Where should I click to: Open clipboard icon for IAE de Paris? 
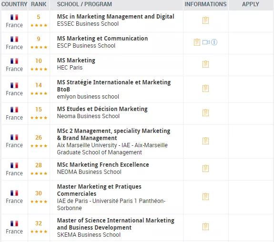click(205, 197)
